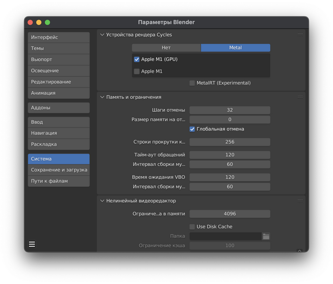Click drag-handle grip of Устройства рендера Cycles panel
This screenshot has width=333, height=284.
click(x=300, y=35)
